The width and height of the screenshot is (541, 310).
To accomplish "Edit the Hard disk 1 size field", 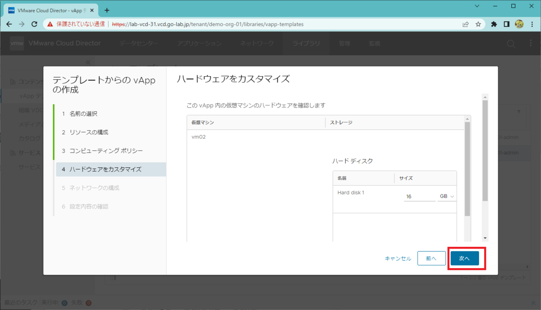I will point(419,197).
